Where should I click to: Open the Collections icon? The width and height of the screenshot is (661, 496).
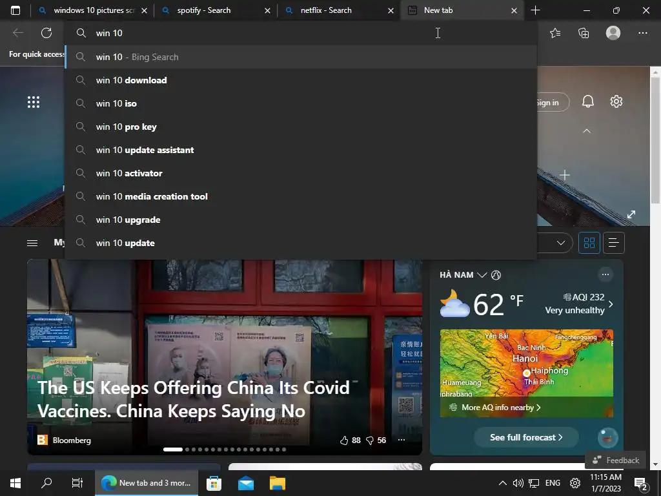tap(584, 32)
